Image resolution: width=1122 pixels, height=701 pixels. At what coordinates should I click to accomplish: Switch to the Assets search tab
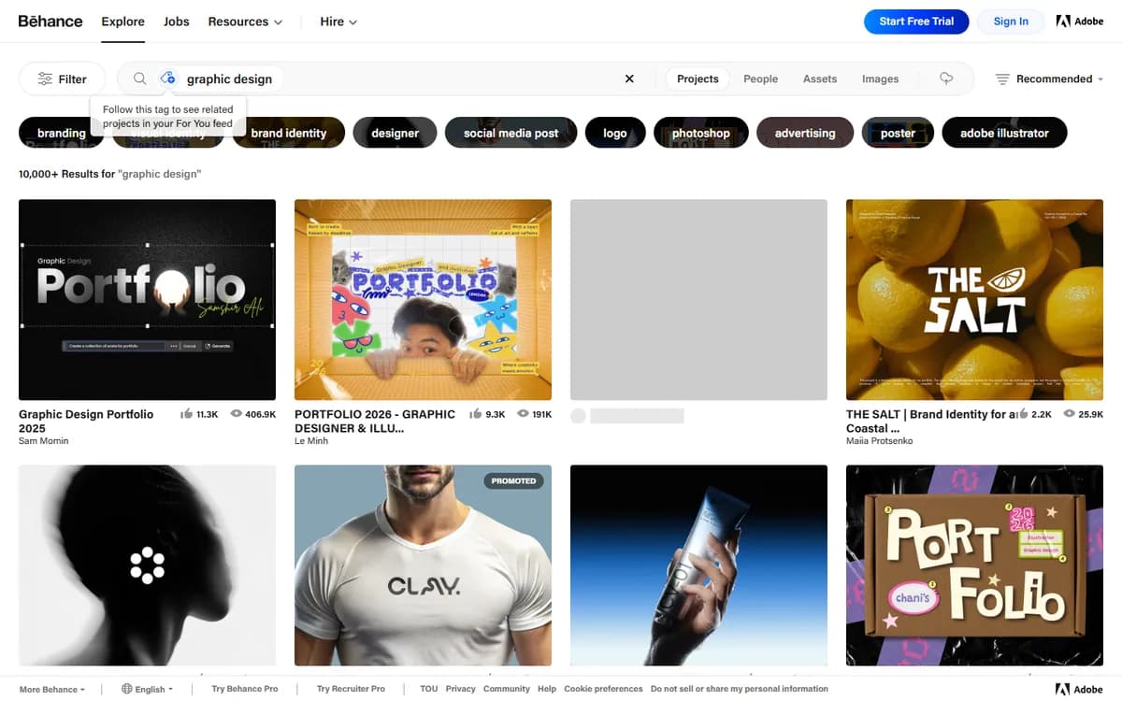pyautogui.click(x=820, y=79)
